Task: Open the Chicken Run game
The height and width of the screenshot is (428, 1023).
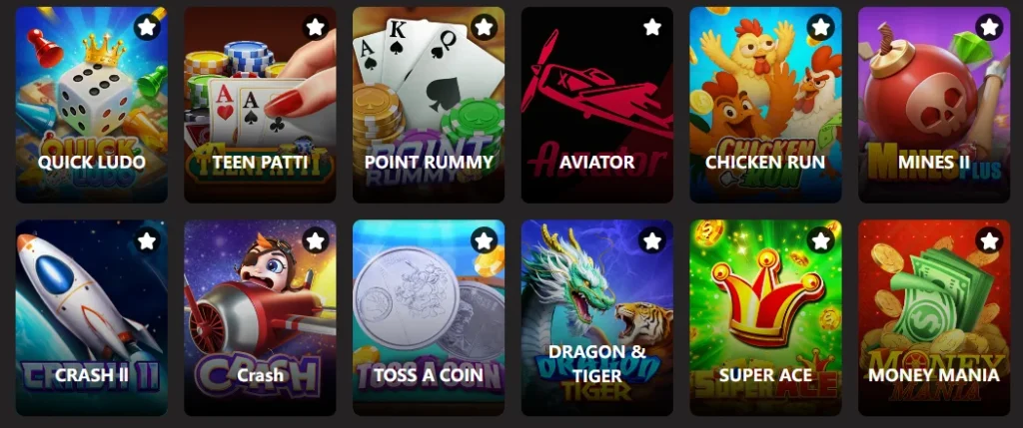Action: (x=765, y=105)
